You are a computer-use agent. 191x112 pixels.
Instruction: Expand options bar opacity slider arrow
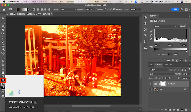[x=92, y=10]
